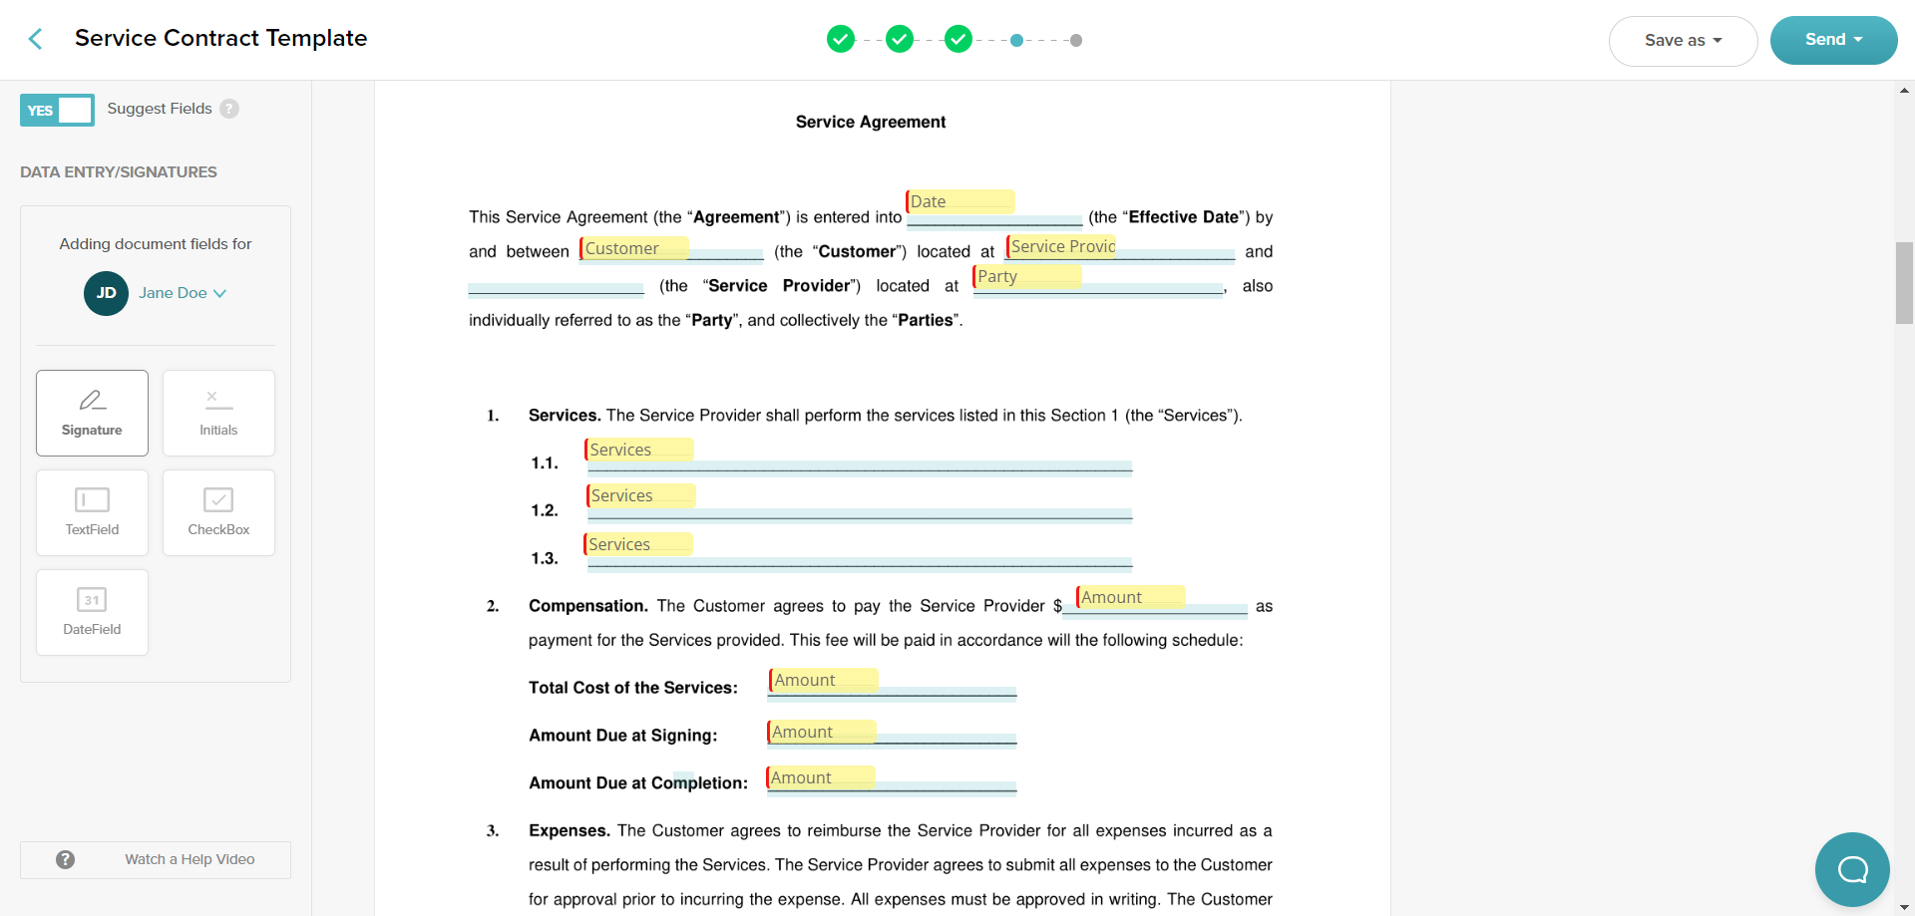Select the Initials field tool
Screen dimensions: 1915x916
[218, 413]
